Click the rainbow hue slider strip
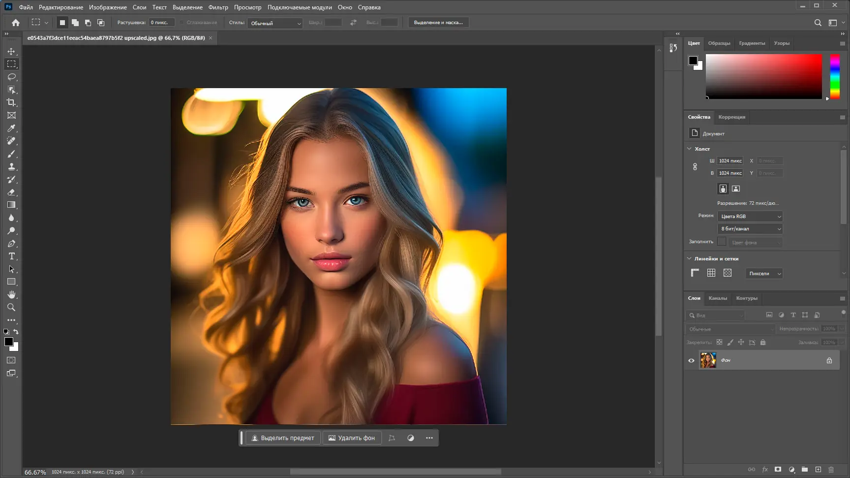The width and height of the screenshot is (850, 478). coord(835,76)
